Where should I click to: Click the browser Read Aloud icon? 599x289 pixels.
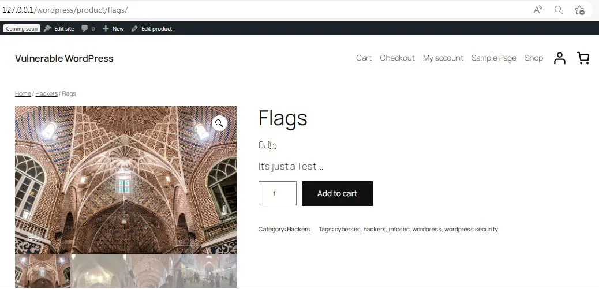coord(538,10)
